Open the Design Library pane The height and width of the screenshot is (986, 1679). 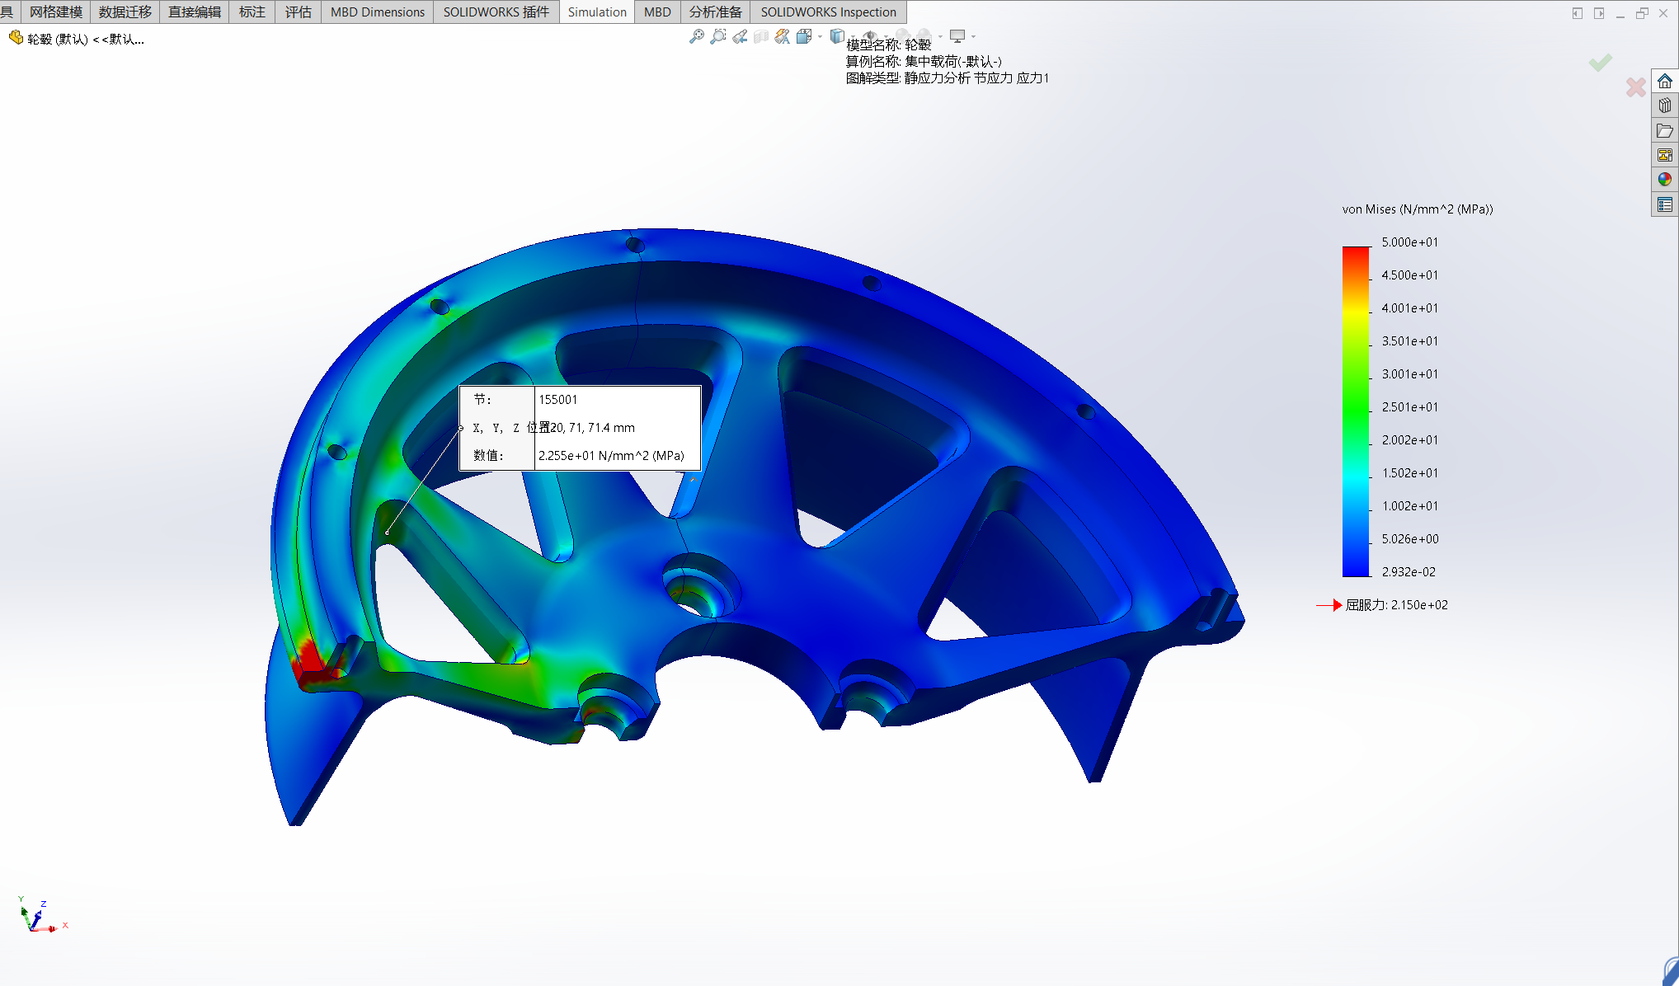(x=1665, y=106)
